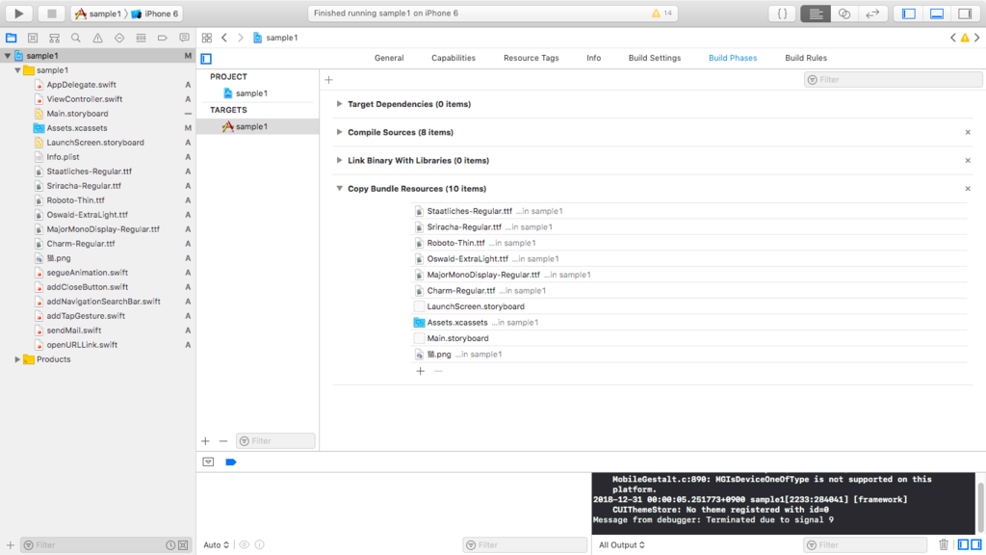986x555 pixels.
Task: Show the Version editor
Action: [872, 13]
